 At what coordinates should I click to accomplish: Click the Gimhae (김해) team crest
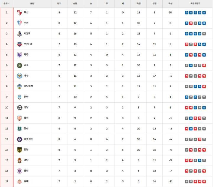[20, 181]
